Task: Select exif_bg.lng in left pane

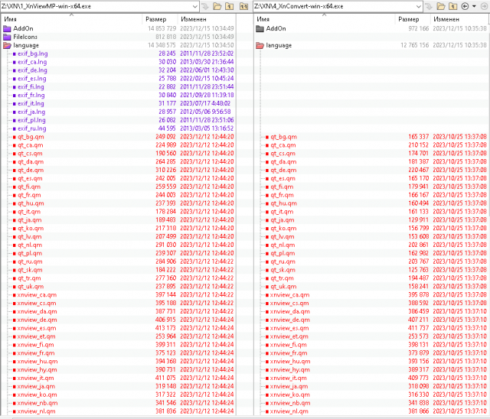Action: pyautogui.click(x=33, y=54)
